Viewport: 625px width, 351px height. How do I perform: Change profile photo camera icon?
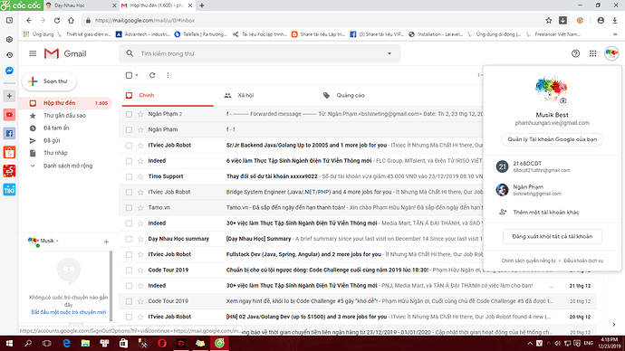pos(562,101)
